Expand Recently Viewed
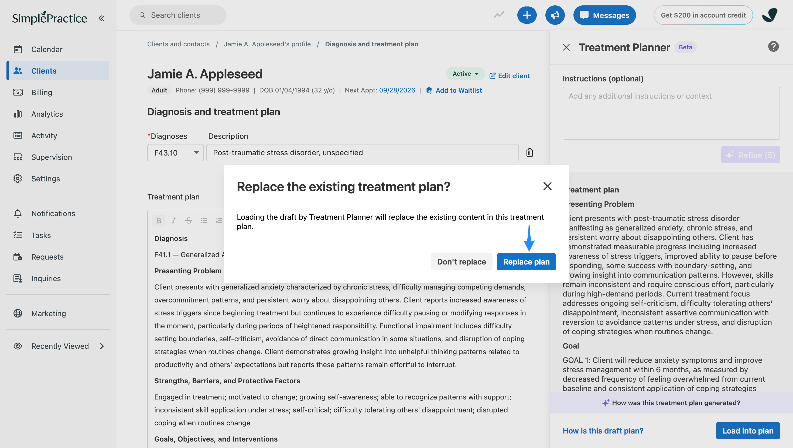This screenshot has width=793, height=448. pyautogui.click(x=58, y=346)
